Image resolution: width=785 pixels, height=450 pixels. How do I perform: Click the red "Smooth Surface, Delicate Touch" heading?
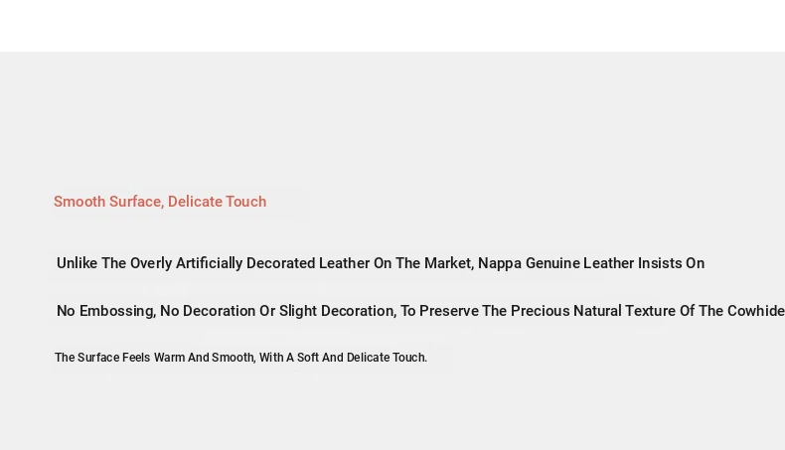point(160,202)
